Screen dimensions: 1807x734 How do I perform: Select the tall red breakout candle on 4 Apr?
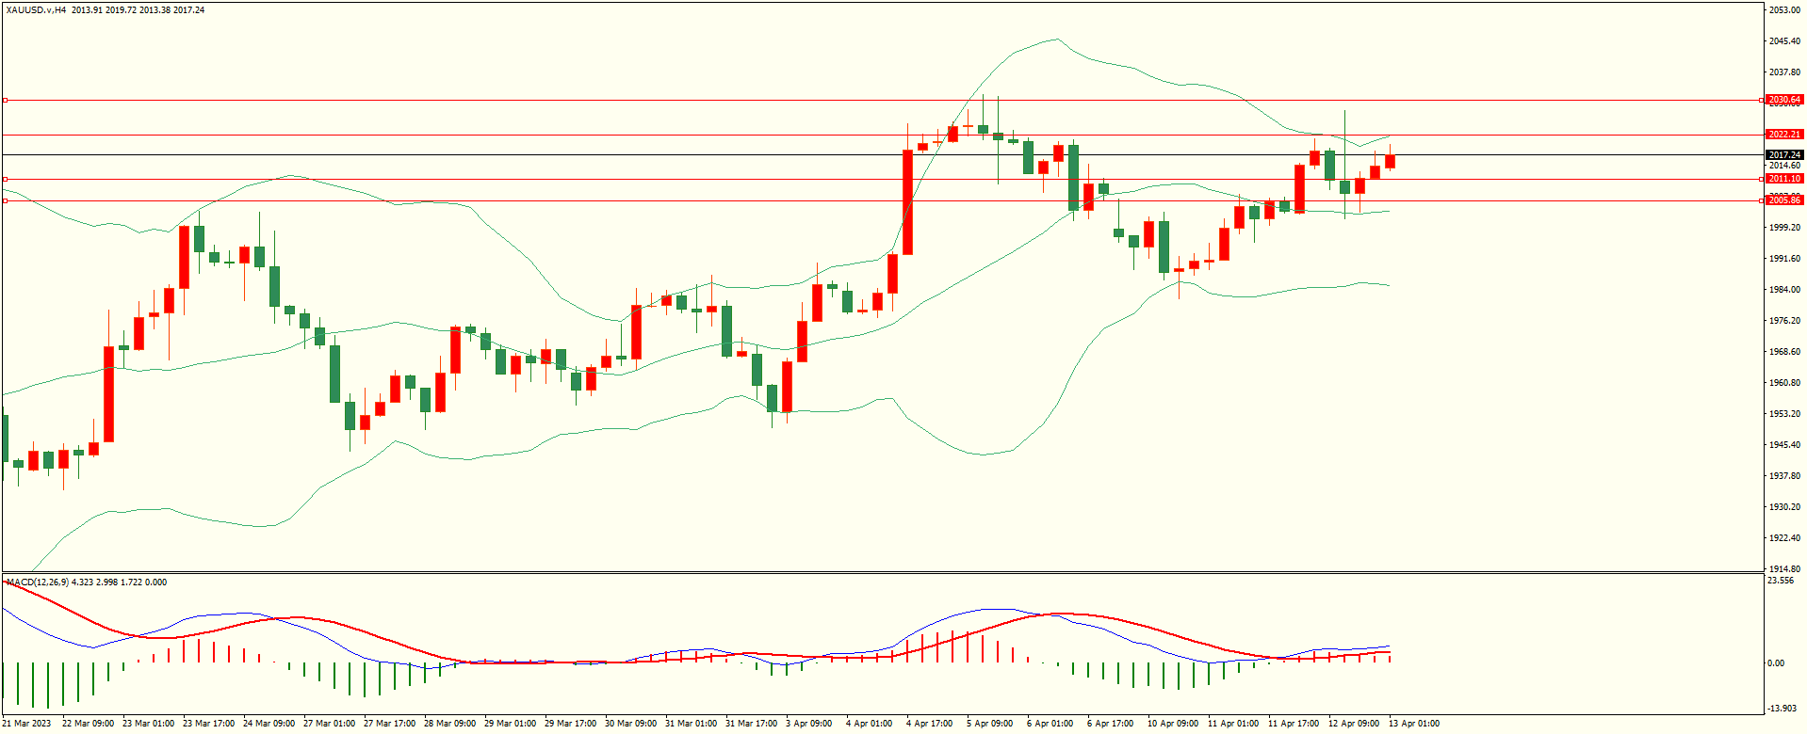907,202
